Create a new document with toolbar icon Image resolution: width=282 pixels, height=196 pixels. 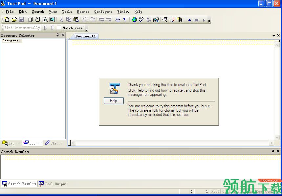[x=7, y=20]
